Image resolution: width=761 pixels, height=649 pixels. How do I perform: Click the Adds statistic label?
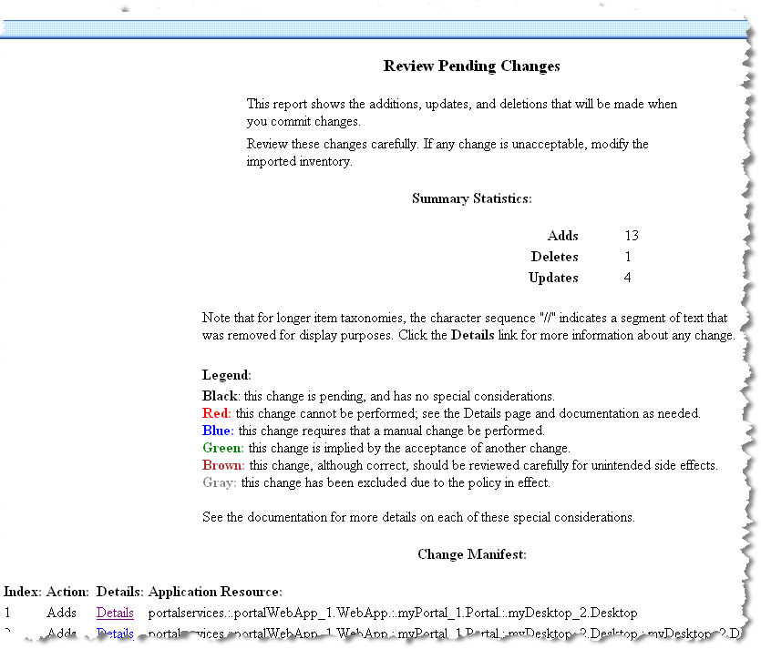pyautogui.click(x=563, y=236)
